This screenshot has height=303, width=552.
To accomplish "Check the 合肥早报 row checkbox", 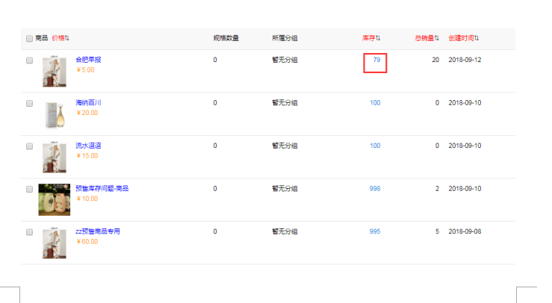I will tap(29, 60).
